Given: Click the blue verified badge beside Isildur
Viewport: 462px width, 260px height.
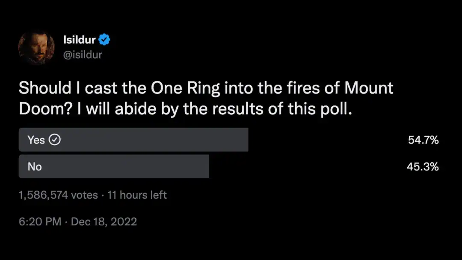Looking at the screenshot, I should pos(105,40).
